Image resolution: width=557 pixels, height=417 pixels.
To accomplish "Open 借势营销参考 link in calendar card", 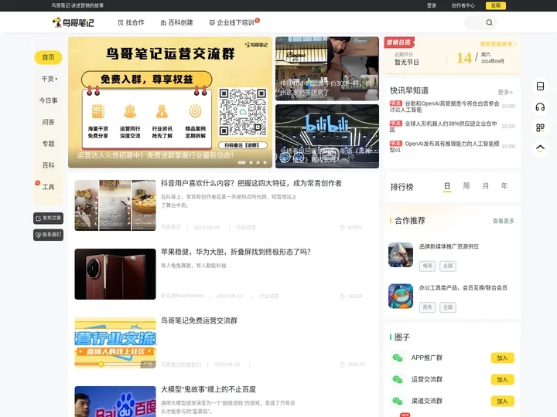I will point(498,44).
